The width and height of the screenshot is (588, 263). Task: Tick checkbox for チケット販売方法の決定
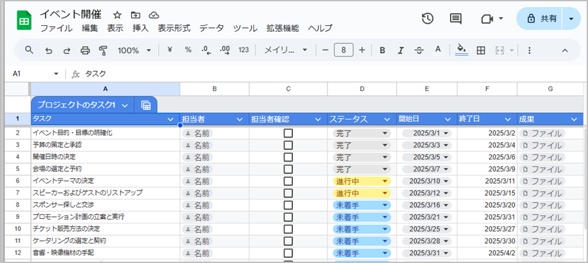coord(288,229)
